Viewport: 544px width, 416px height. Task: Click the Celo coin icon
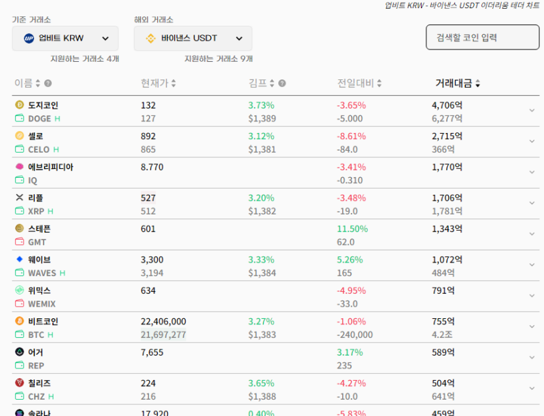click(20, 136)
